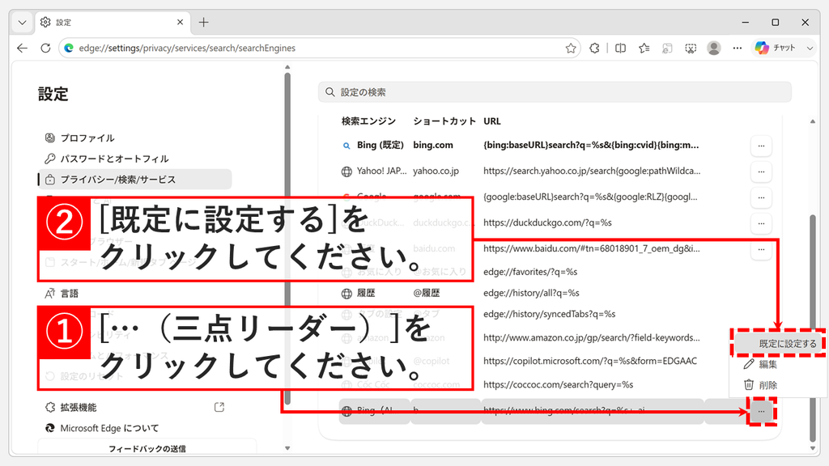Click the 検索エンジン column header
Image resolution: width=829 pixels, height=466 pixels.
click(368, 121)
